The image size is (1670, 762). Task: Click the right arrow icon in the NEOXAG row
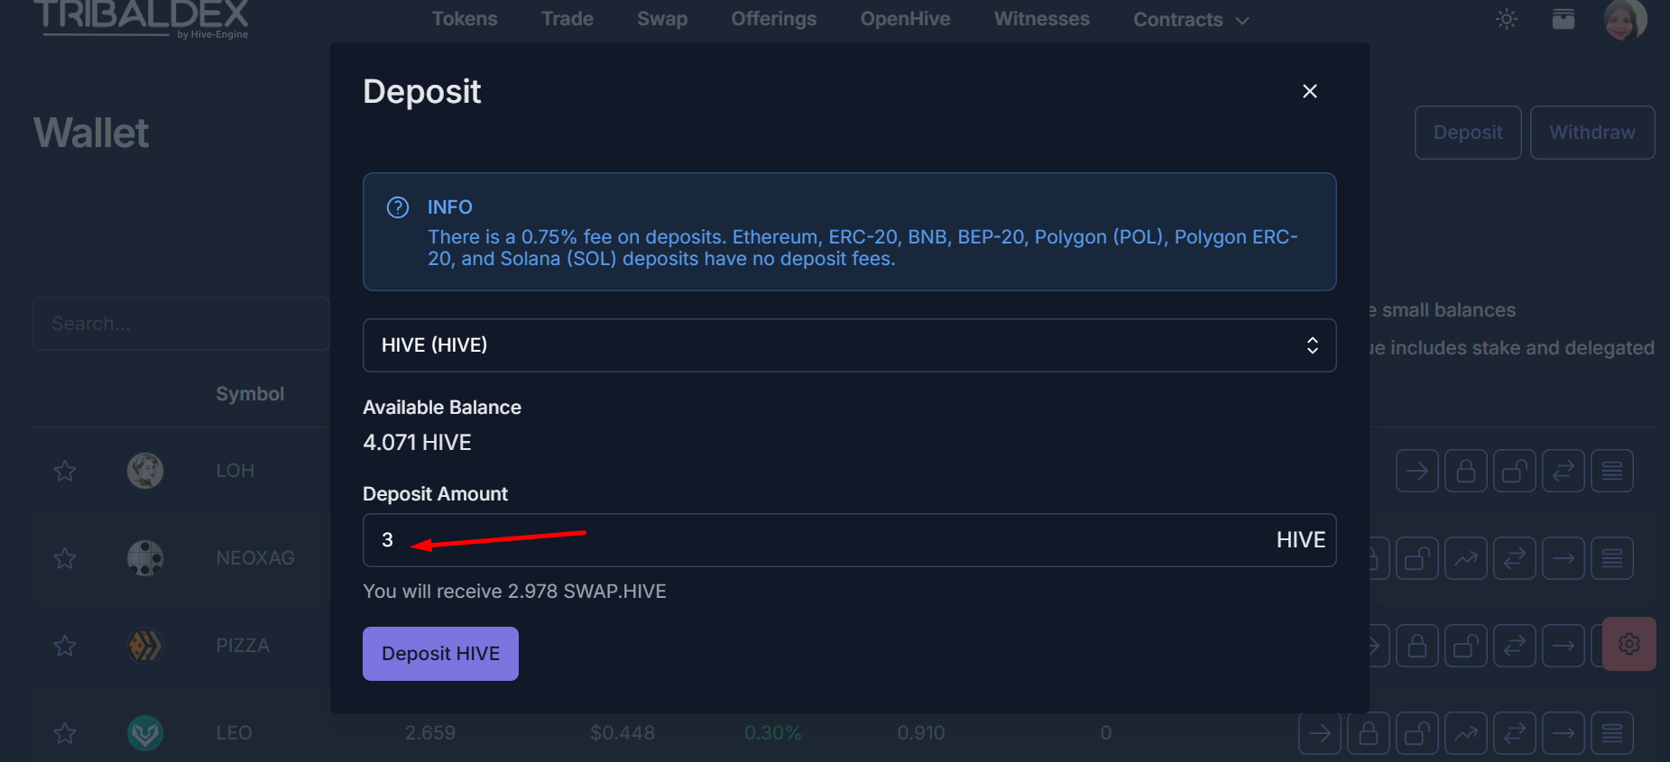tap(1564, 558)
